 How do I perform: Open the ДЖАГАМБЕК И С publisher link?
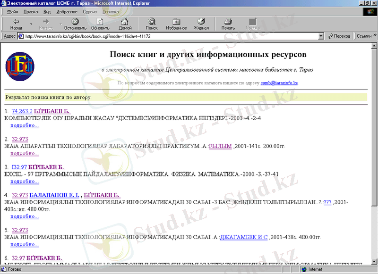point(244,237)
